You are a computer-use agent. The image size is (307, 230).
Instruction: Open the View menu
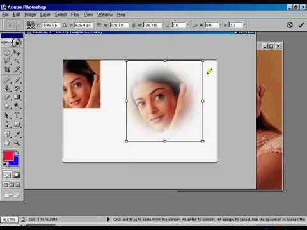coord(88,15)
